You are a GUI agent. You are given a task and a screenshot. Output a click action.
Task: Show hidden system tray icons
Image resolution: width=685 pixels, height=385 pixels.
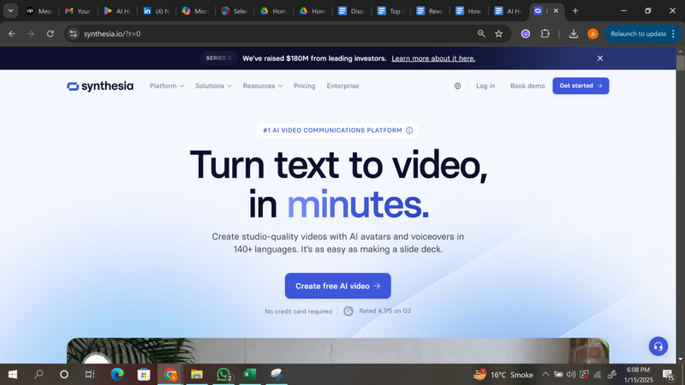point(545,375)
